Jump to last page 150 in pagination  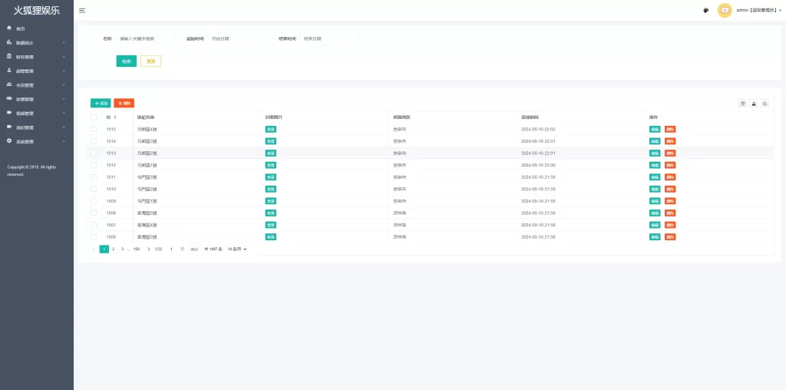[x=137, y=250]
